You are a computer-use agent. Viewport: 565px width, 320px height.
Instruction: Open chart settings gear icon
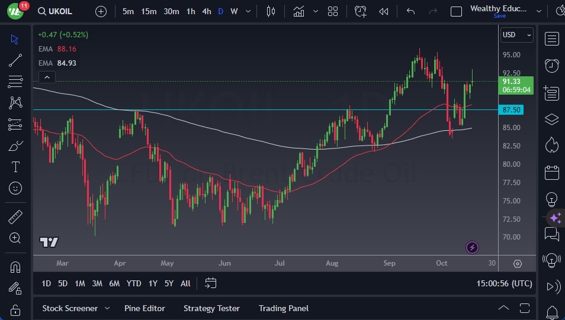[x=517, y=264]
